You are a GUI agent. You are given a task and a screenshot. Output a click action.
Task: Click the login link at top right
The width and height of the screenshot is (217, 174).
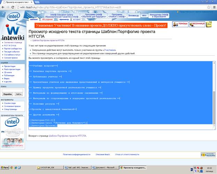(x=196, y=12)
